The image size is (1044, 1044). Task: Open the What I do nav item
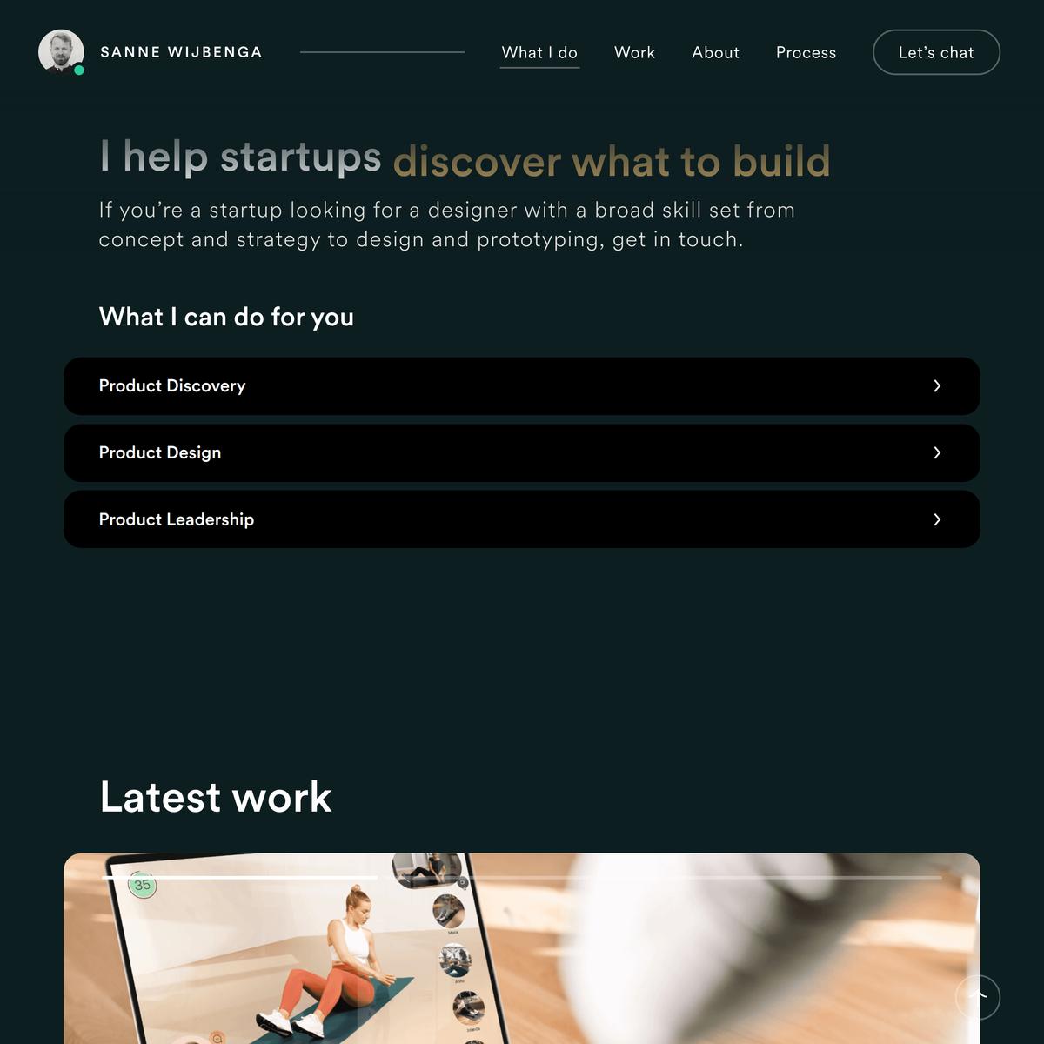click(x=539, y=52)
